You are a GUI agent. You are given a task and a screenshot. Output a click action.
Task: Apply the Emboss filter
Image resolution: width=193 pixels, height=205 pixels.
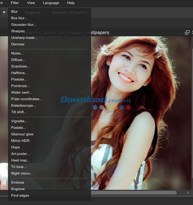click(18, 182)
